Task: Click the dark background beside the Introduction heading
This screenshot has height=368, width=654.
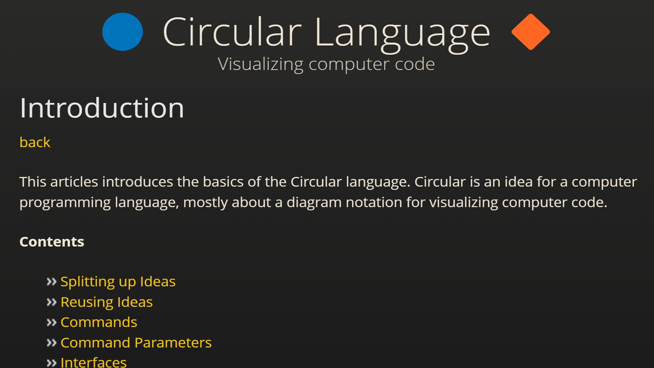Action: pos(409,107)
